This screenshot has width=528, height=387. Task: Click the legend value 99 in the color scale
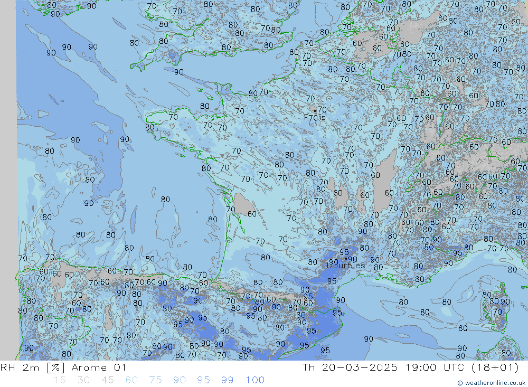point(227,380)
